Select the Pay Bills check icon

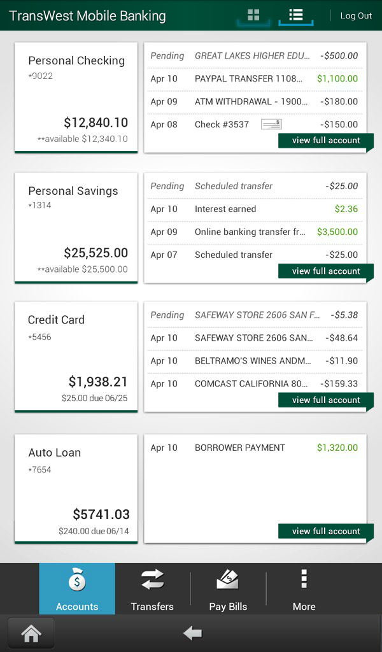(x=228, y=580)
